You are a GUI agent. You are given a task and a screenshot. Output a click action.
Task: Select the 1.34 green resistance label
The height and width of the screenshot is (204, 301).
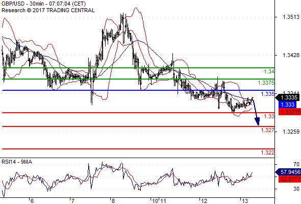[269, 71]
